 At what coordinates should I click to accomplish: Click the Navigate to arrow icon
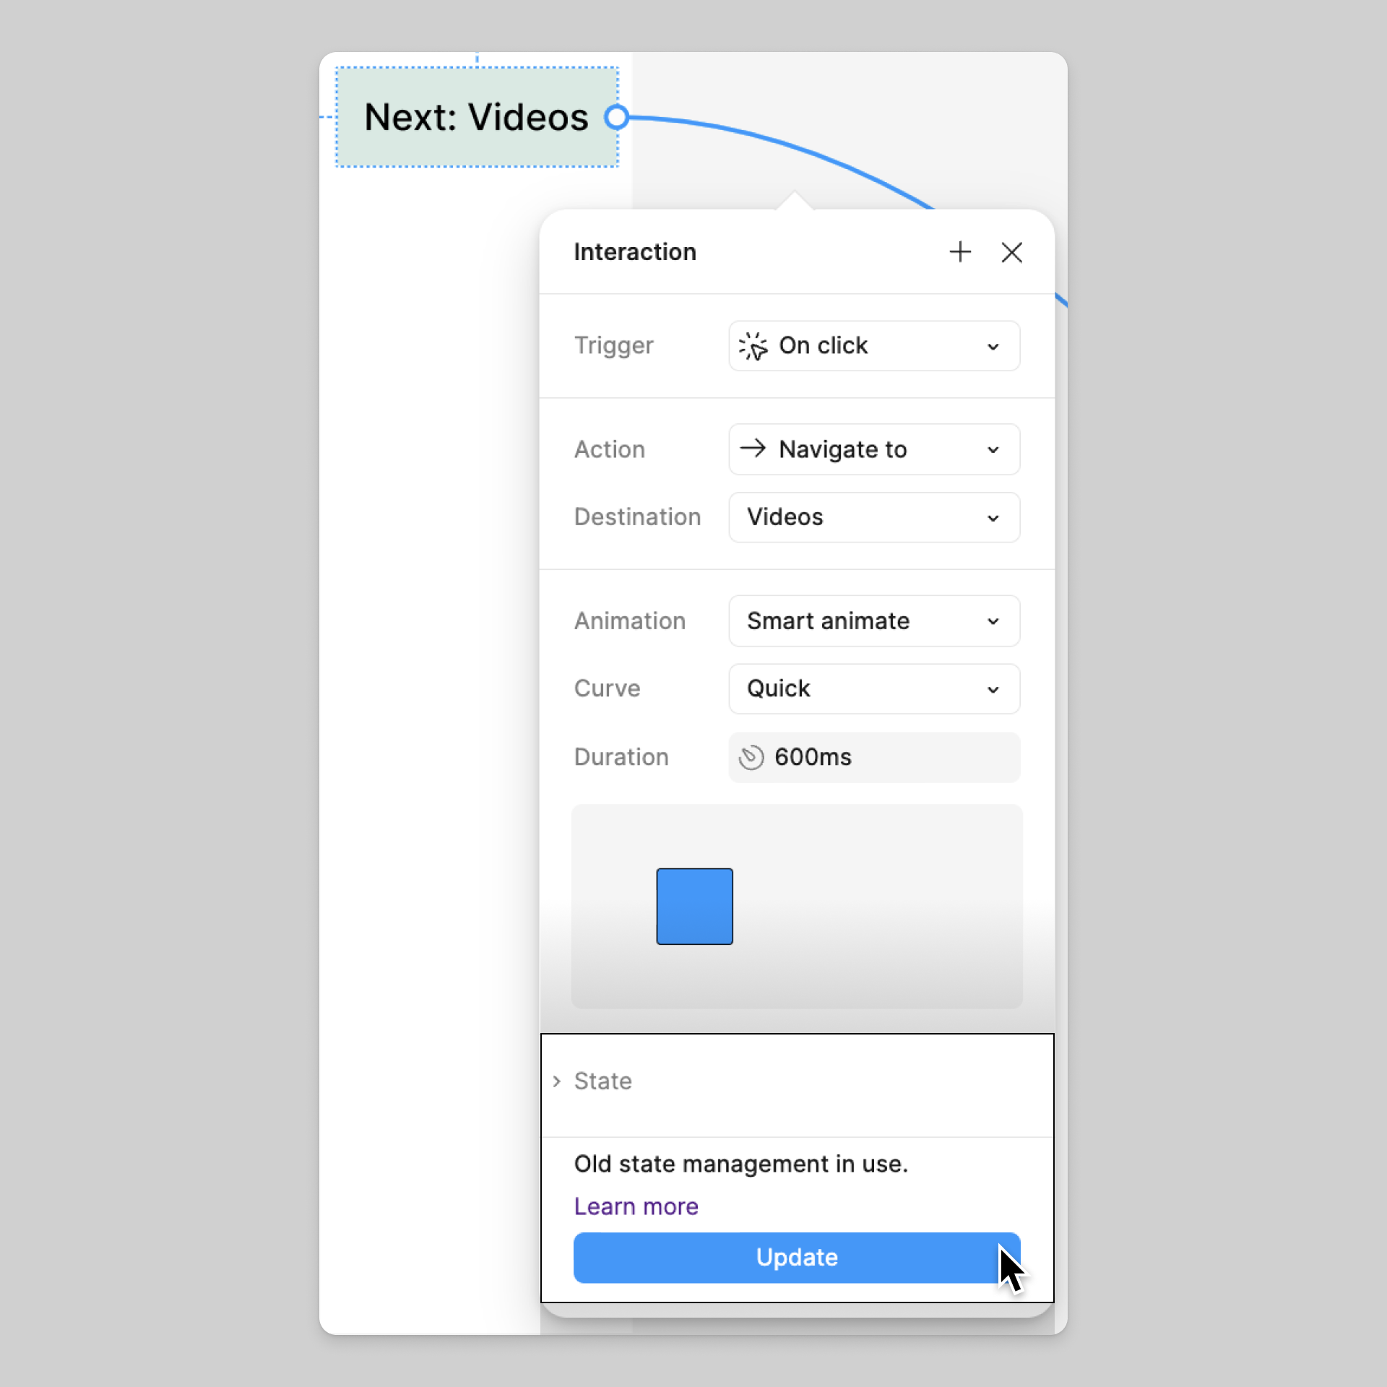click(x=753, y=449)
